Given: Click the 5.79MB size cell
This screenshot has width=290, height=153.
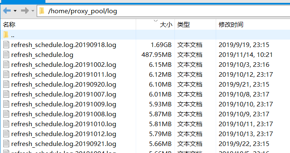Looking at the screenshot, I should point(160,134).
